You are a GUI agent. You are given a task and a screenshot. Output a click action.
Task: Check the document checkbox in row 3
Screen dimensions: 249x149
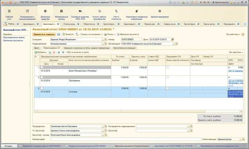pos(42,88)
